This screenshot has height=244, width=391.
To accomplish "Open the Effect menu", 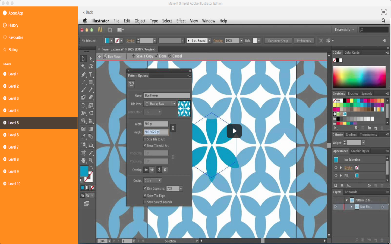I will 181,21.
